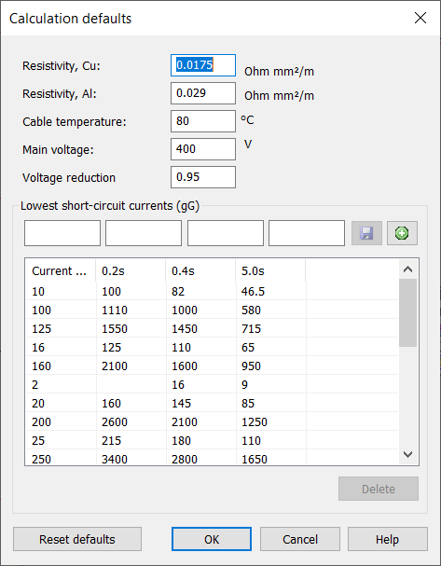Click the Reset defaults button
Screen dimensions: 441x566
click(77, 539)
